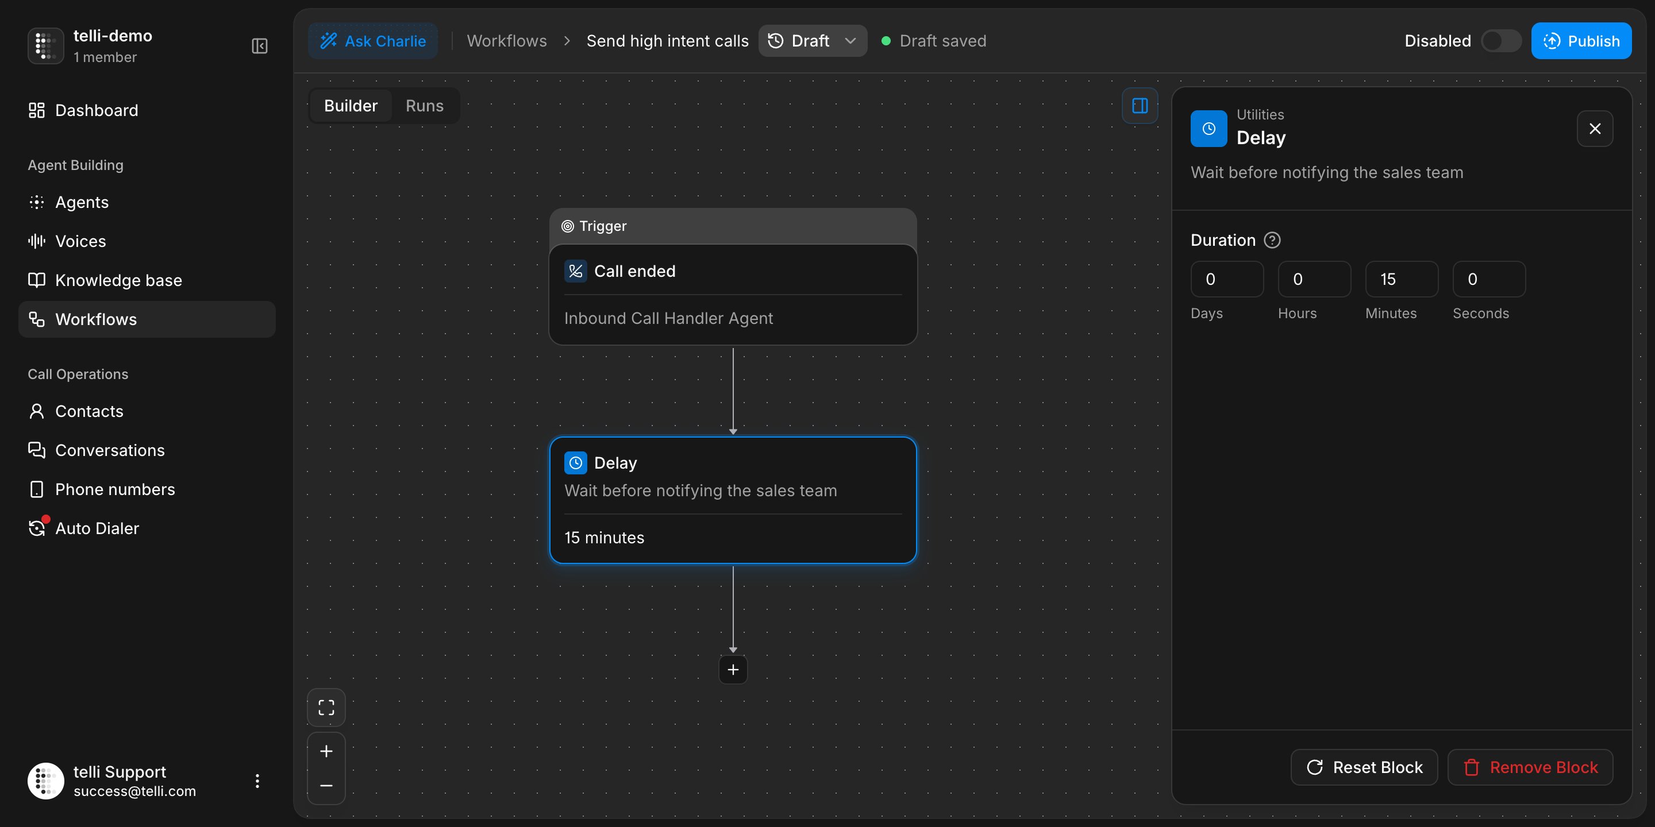Click the Remove Block button

pos(1530,767)
